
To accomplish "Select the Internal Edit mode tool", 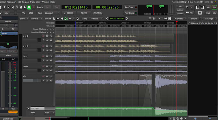I will coord(78,19).
